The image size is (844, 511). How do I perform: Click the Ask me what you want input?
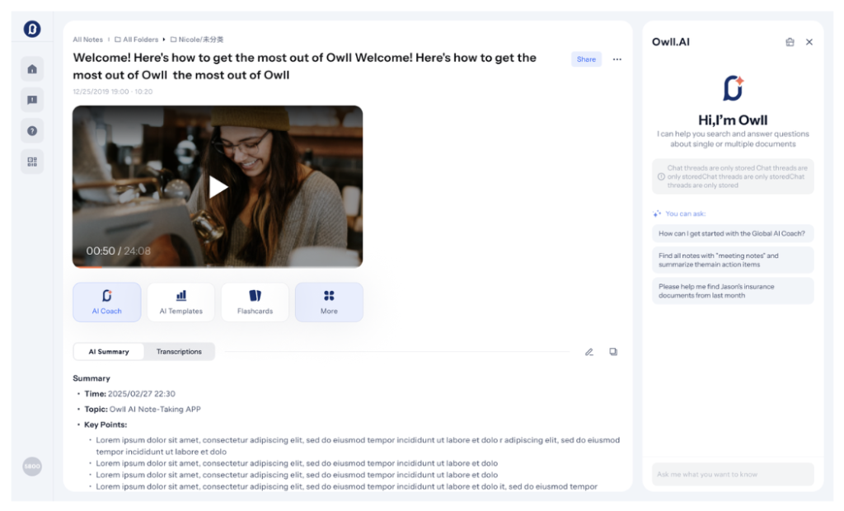(733, 475)
